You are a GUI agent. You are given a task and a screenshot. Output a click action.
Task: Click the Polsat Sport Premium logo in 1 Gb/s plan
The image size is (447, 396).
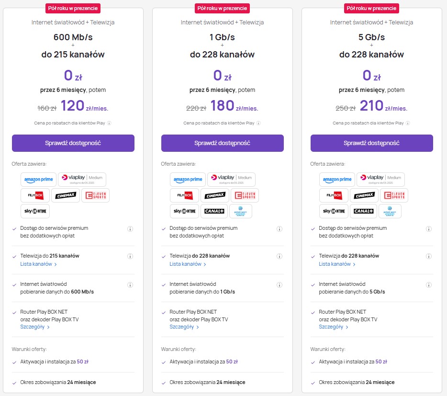(x=241, y=211)
